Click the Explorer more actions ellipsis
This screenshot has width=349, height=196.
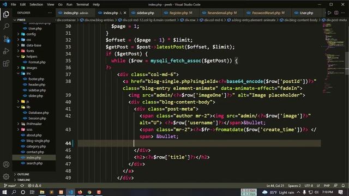point(50,13)
